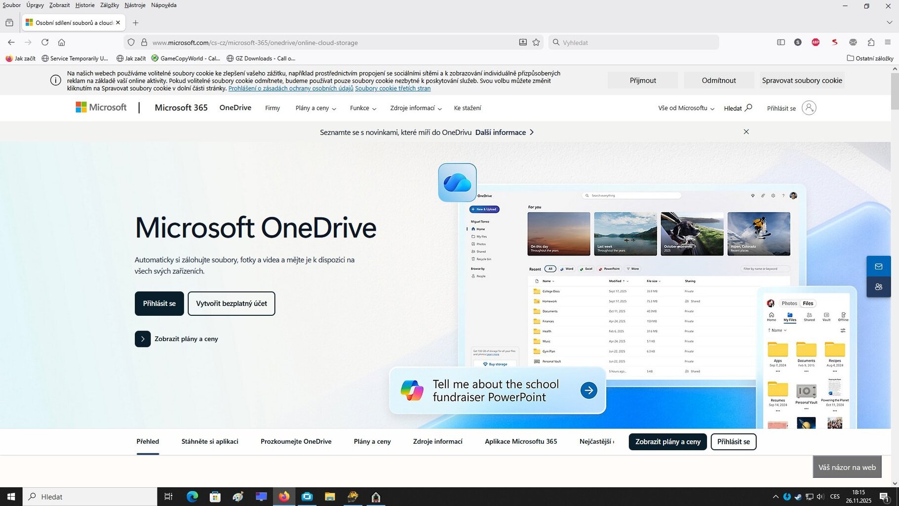Open Microsoft Edge from the taskbar
The width and height of the screenshot is (899, 506).
(x=192, y=497)
